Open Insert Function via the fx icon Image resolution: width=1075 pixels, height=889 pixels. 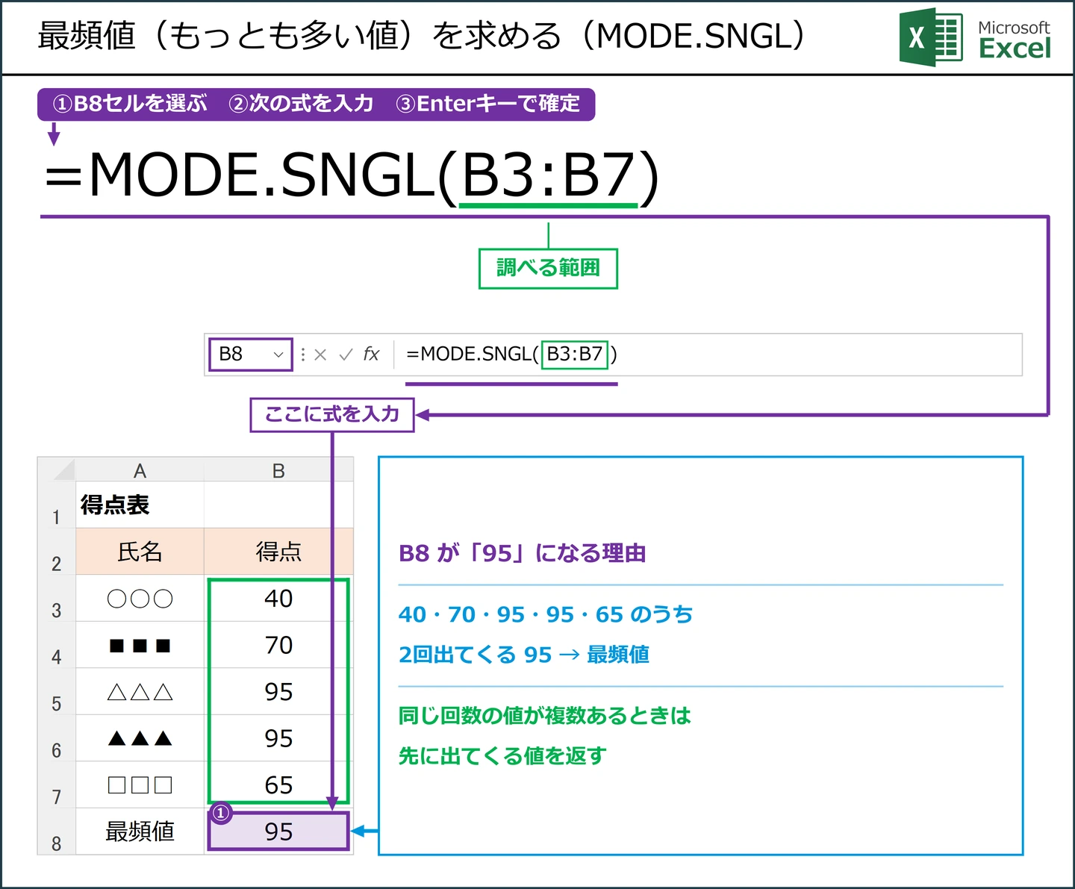point(371,354)
